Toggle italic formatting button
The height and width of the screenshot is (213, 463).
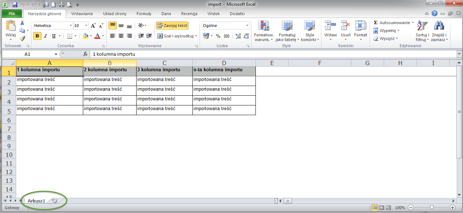tap(46, 36)
